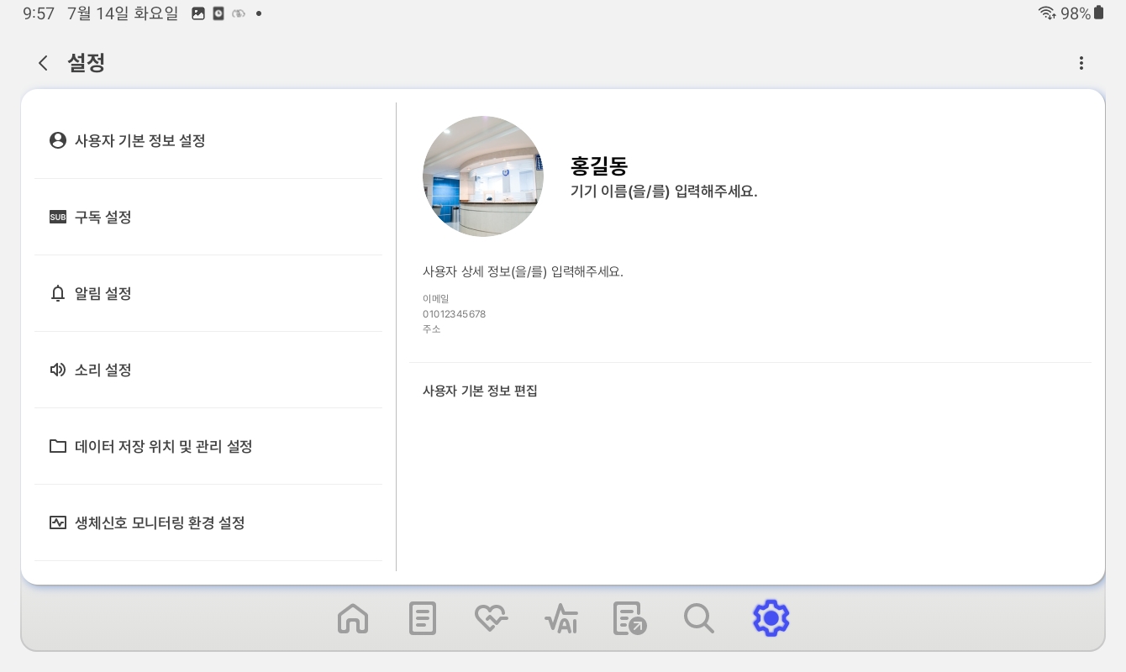Click the user name 홍길동
This screenshot has height=672, width=1126.
pyautogui.click(x=599, y=165)
